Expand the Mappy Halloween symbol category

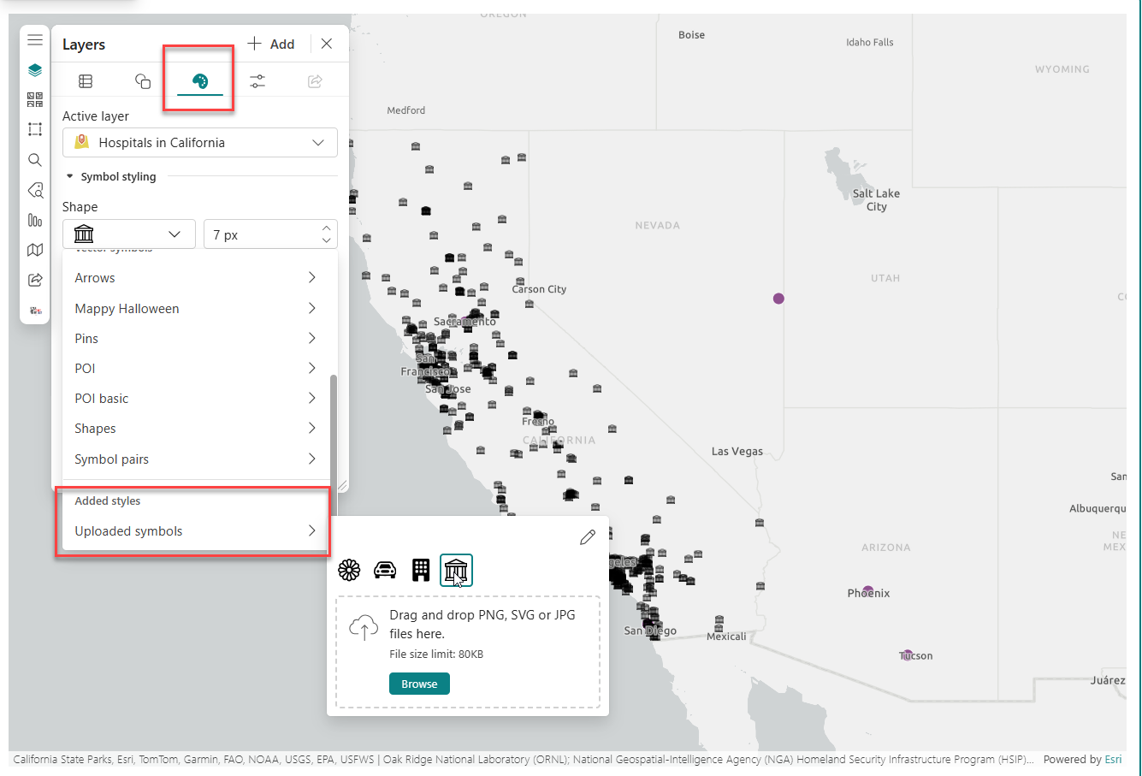(x=193, y=308)
